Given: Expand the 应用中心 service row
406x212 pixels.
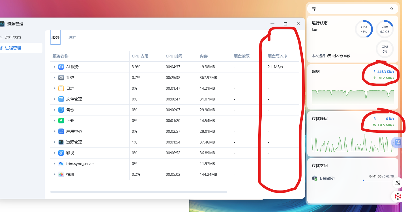Looking at the screenshot, I should (x=54, y=131).
